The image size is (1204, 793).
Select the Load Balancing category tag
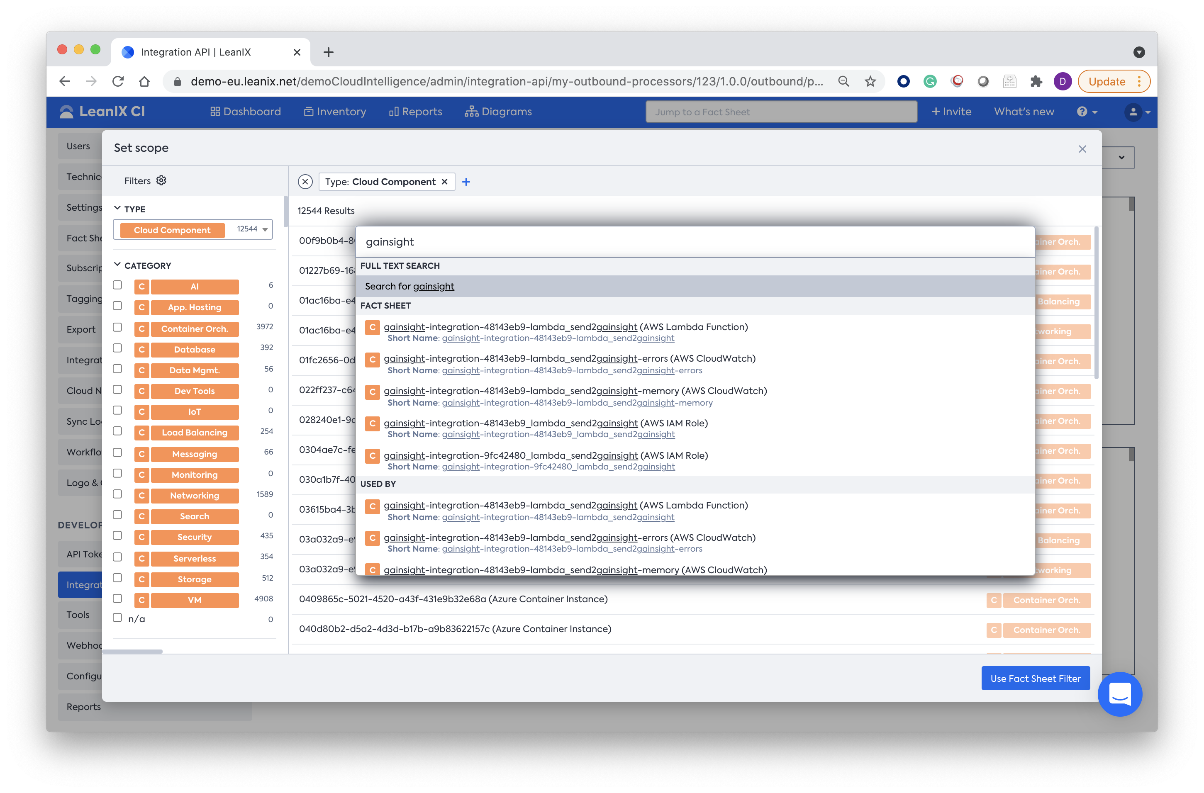click(195, 433)
